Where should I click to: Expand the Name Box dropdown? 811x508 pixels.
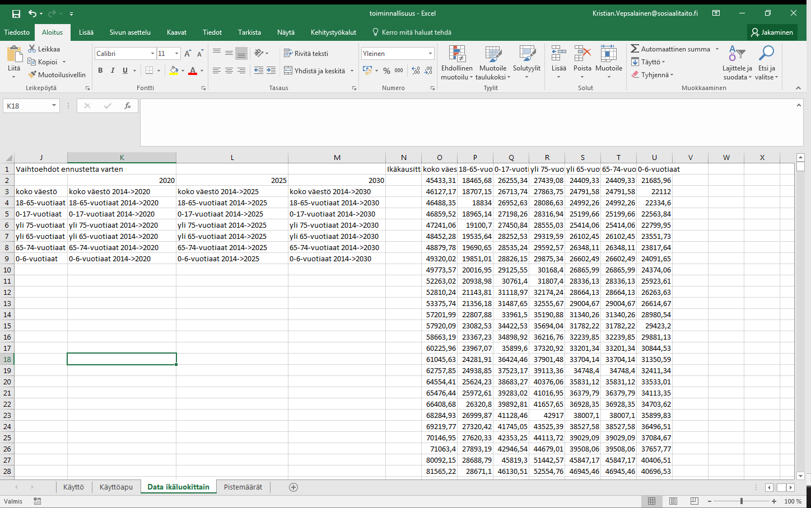(x=54, y=106)
